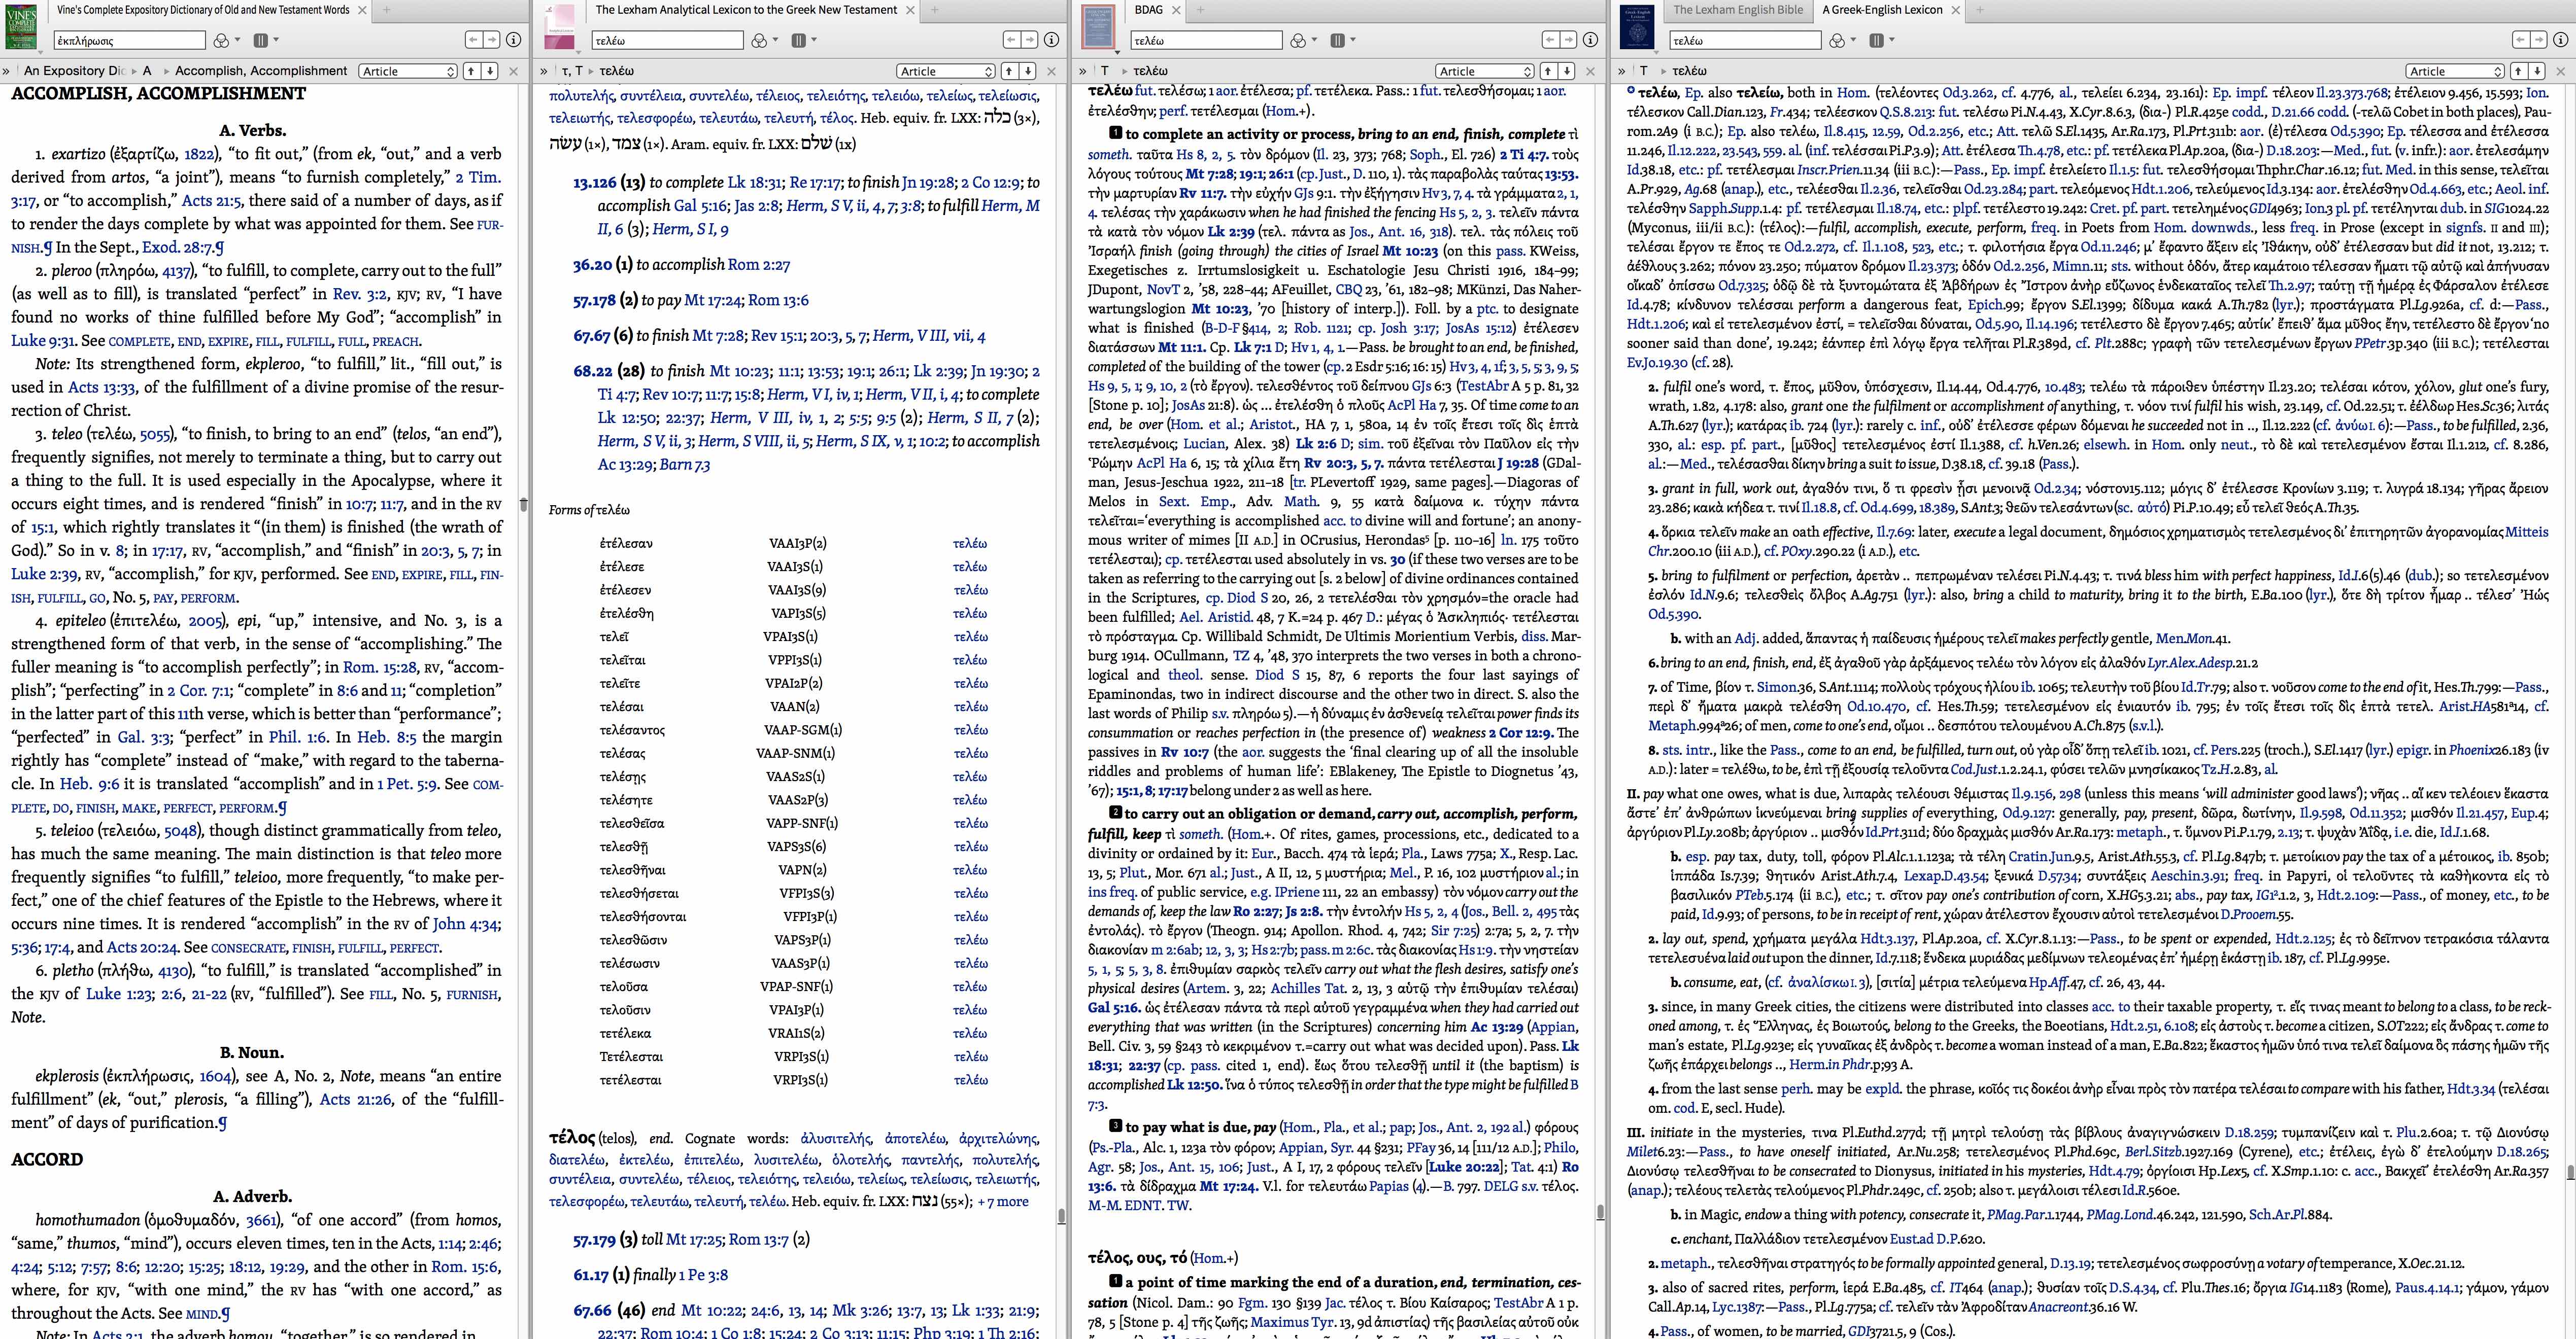Go forward in BDAG panel history
The image size is (2576, 1339).
click(x=1568, y=40)
